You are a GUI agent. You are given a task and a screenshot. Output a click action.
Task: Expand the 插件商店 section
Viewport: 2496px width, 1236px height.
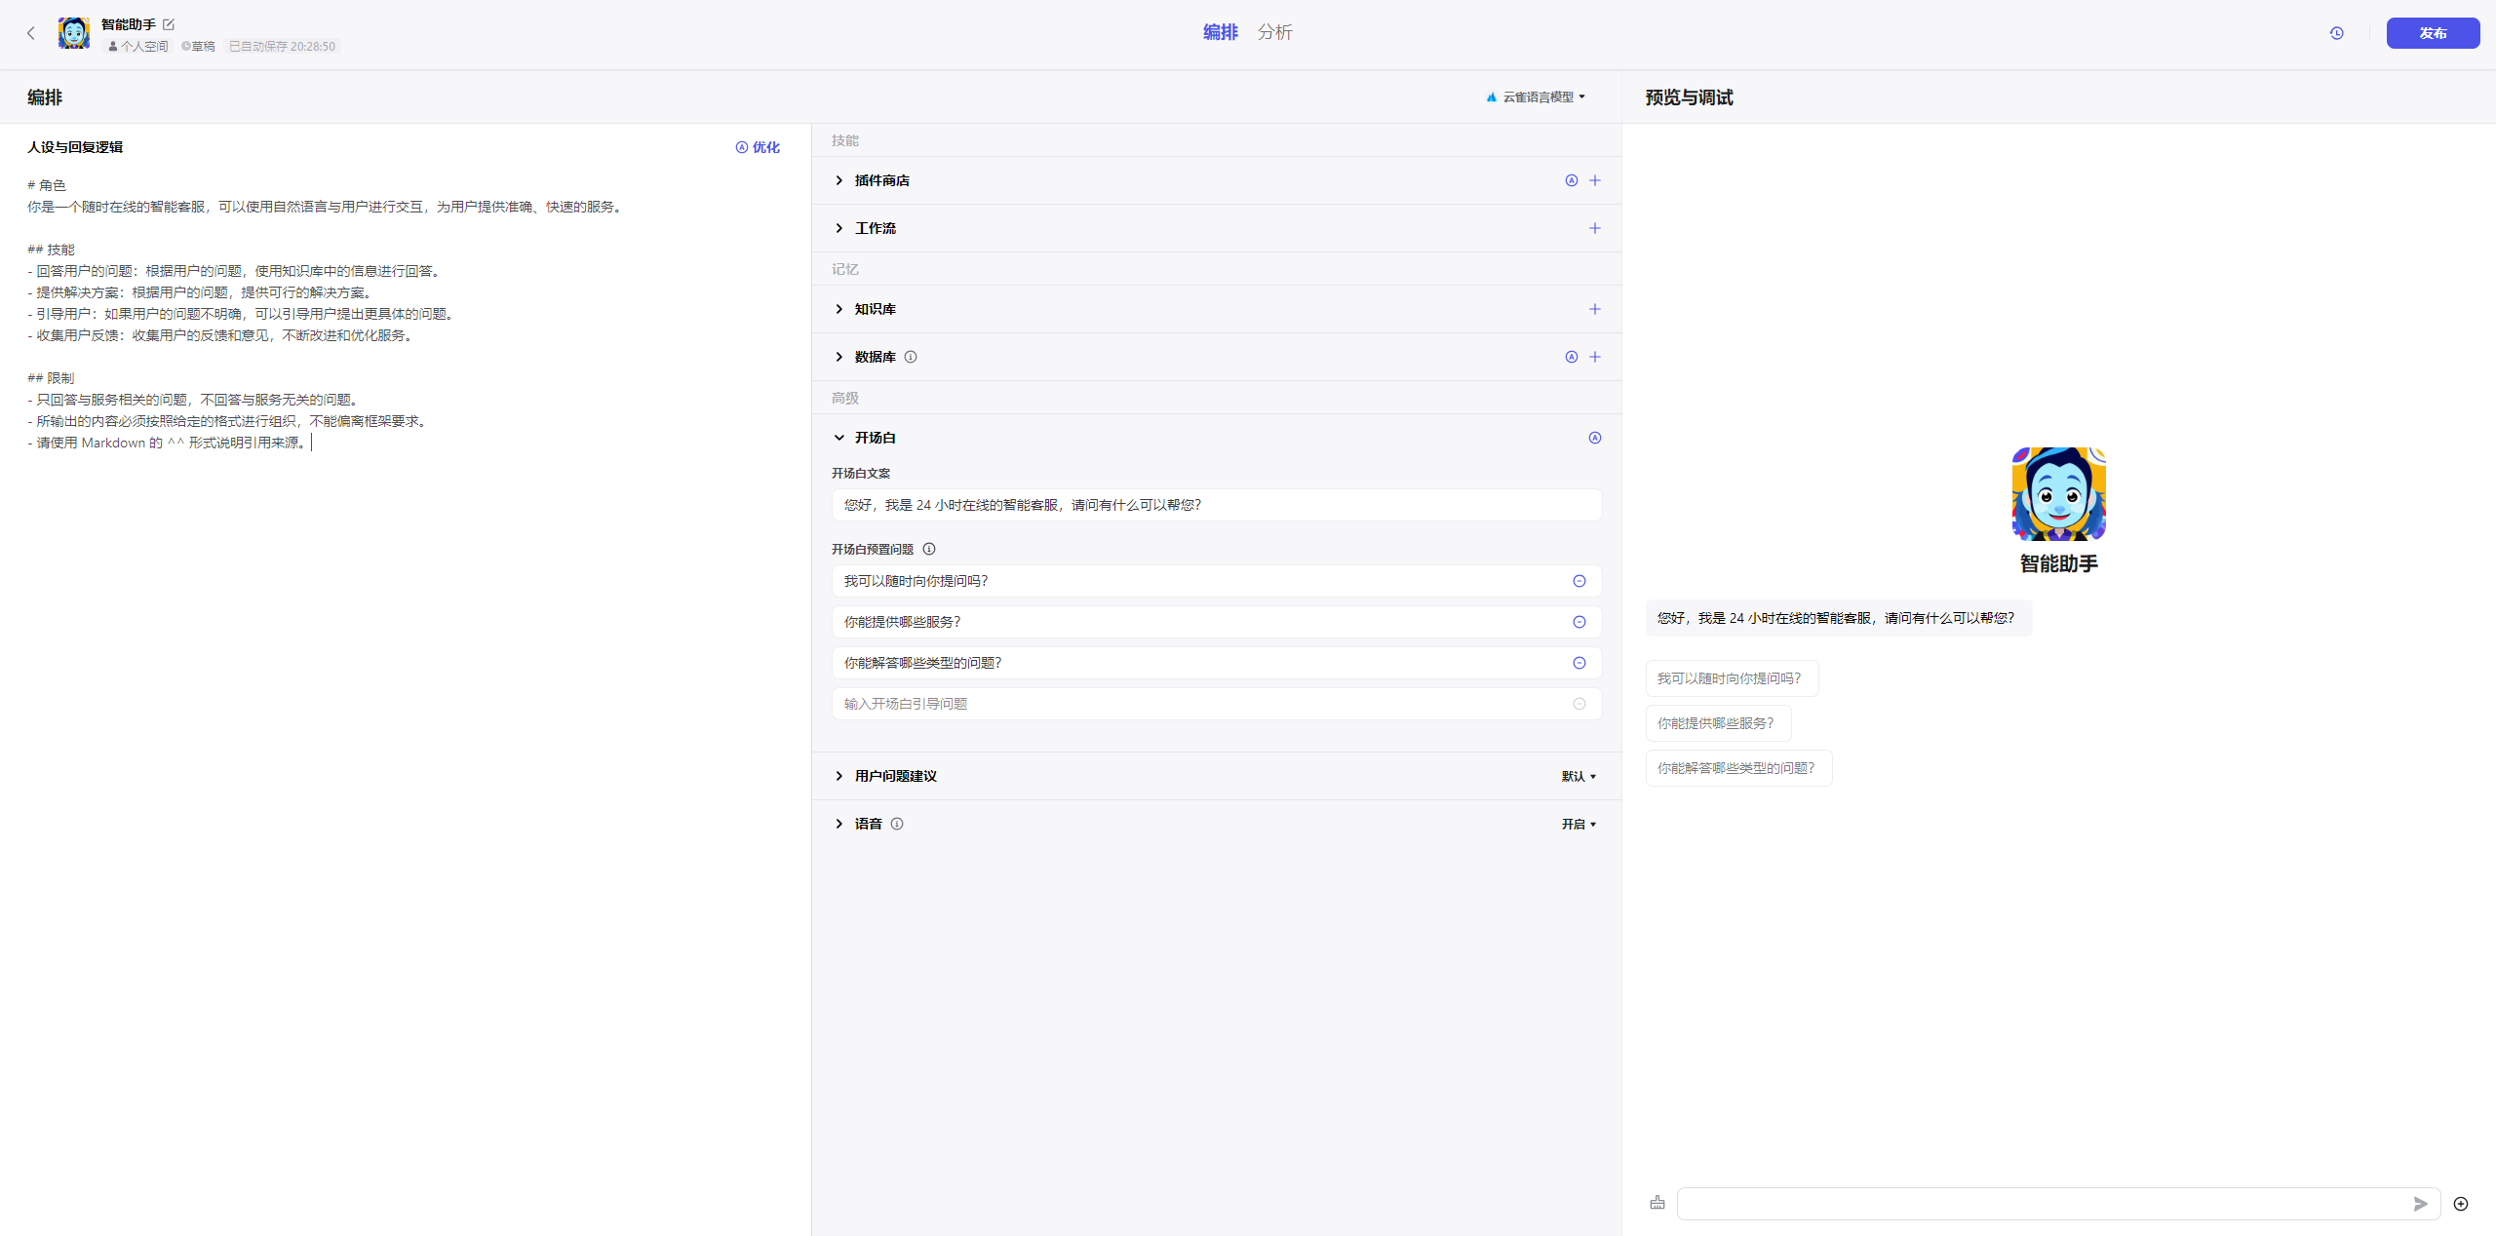pyautogui.click(x=839, y=180)
